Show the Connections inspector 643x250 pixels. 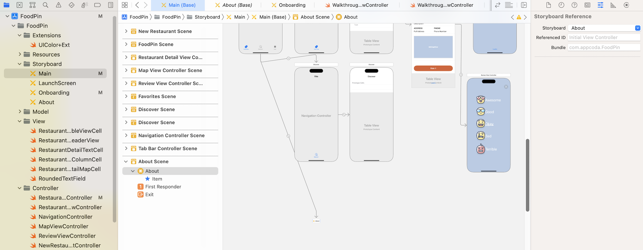626,5
